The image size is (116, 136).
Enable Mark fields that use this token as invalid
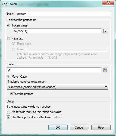[x=8, y=112]
